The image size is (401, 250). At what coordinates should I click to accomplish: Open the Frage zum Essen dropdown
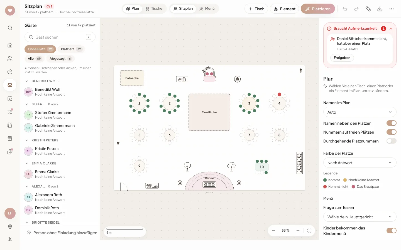(x=360, y=217)
